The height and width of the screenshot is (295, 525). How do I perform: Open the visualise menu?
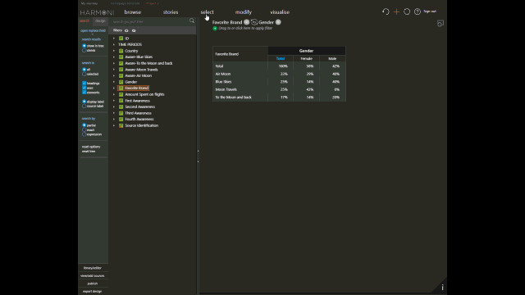coord(280,12)
